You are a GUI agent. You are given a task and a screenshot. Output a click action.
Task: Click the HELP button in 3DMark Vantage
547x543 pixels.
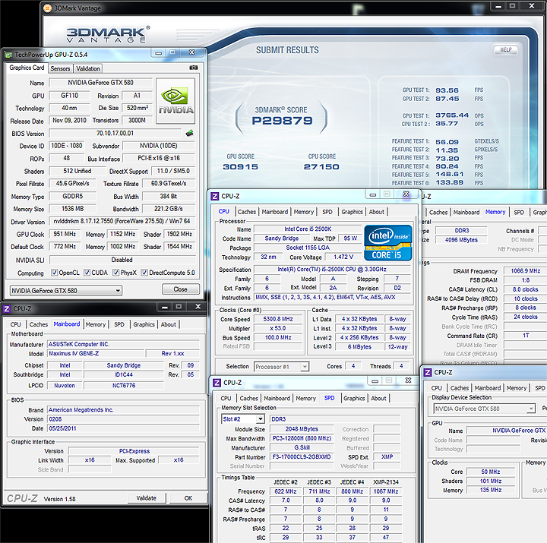click(x=505, y=49)
